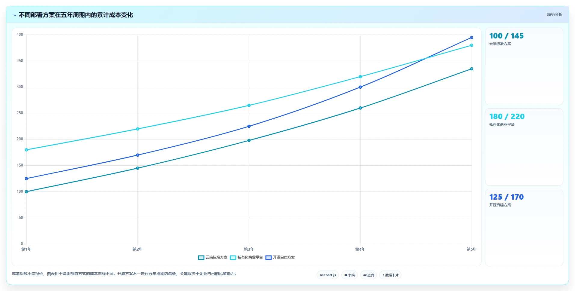Image resolution: width=575 pixels, height=291 pixels.
Task: Click the 数据卡片 tag chip
Action: click(x=390, y=275)
